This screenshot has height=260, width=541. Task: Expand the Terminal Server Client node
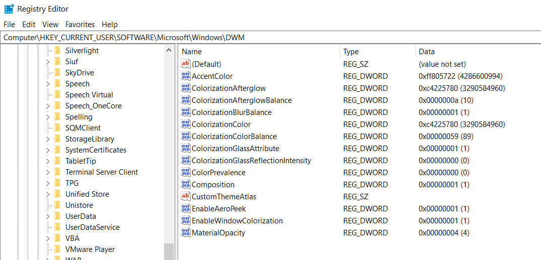click(48, 172)
